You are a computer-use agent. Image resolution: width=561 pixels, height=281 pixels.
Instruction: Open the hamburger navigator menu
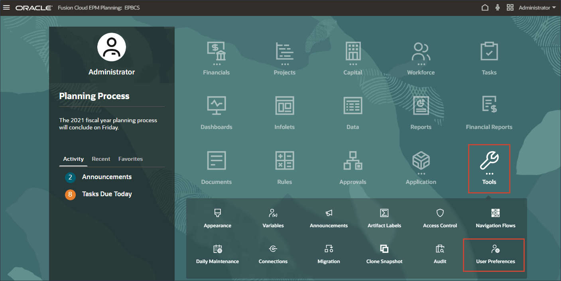(x=6, y=8)
